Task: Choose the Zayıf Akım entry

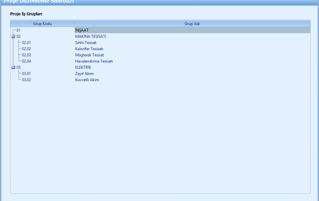Action: [84, 73]
